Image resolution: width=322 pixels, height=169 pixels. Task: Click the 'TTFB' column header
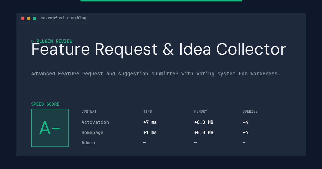click(148, 112)
